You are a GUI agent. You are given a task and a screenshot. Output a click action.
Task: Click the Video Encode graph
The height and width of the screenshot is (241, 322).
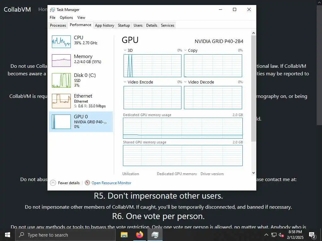coord(153,98)
